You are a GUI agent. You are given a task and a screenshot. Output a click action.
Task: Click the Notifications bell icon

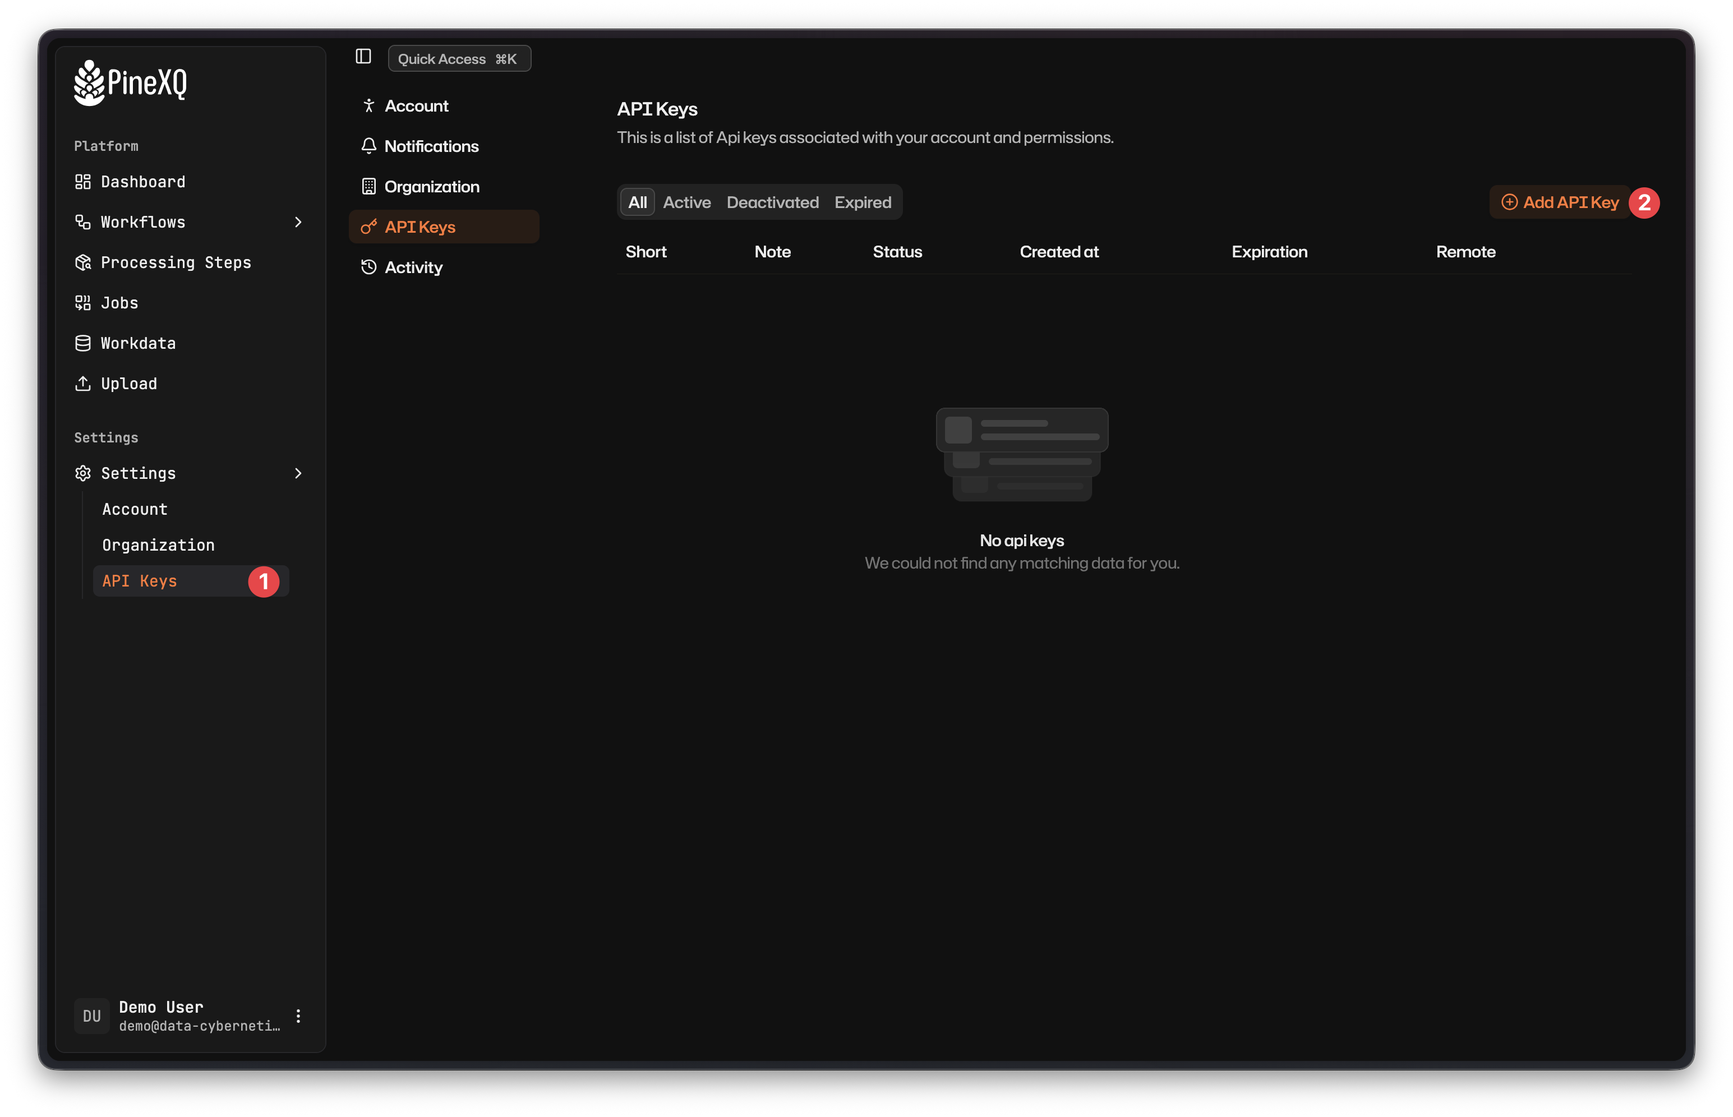(369, 146)
